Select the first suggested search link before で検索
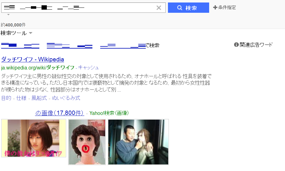The height and width of the screenshot is (171, 285). coord(20,45)
